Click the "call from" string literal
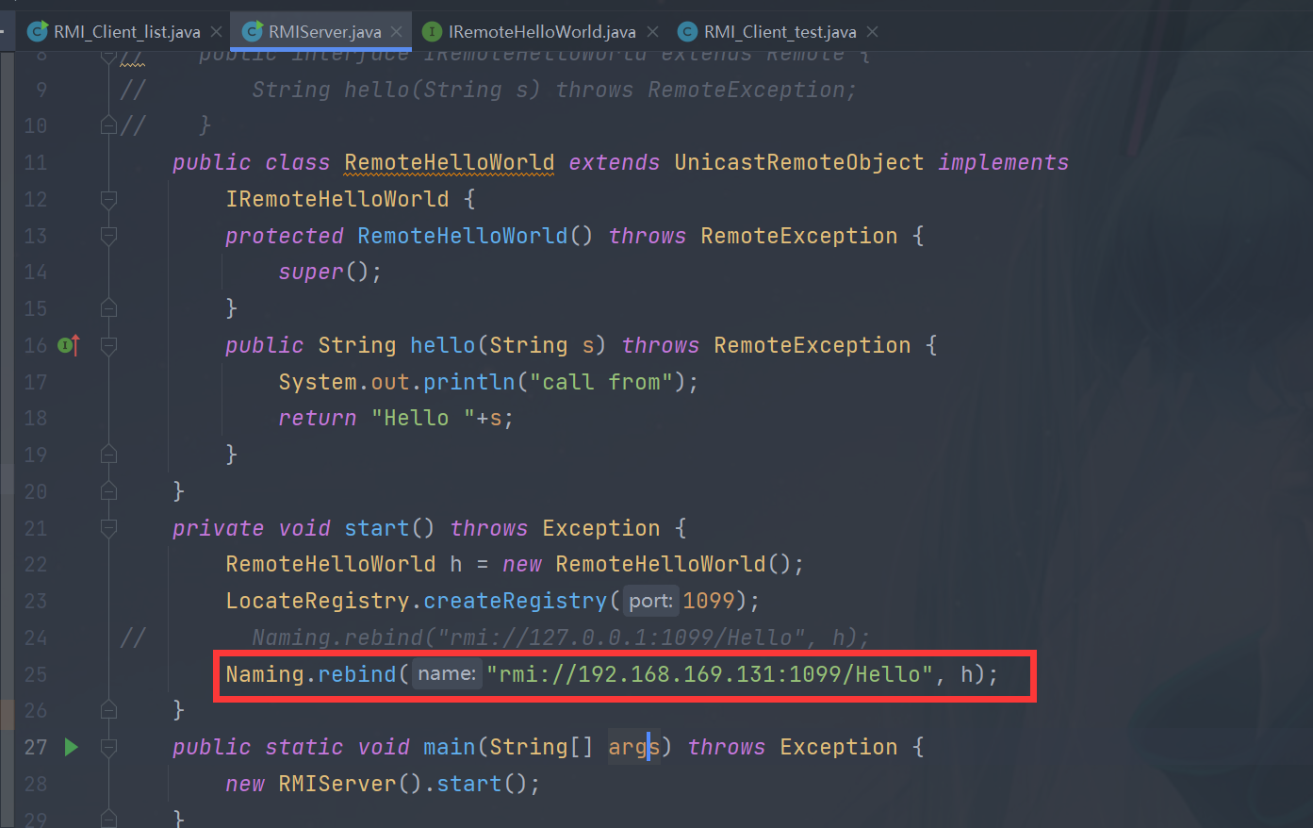This screenshot has height=828, width=1313. pyautogui.click(x=601, y=382)
